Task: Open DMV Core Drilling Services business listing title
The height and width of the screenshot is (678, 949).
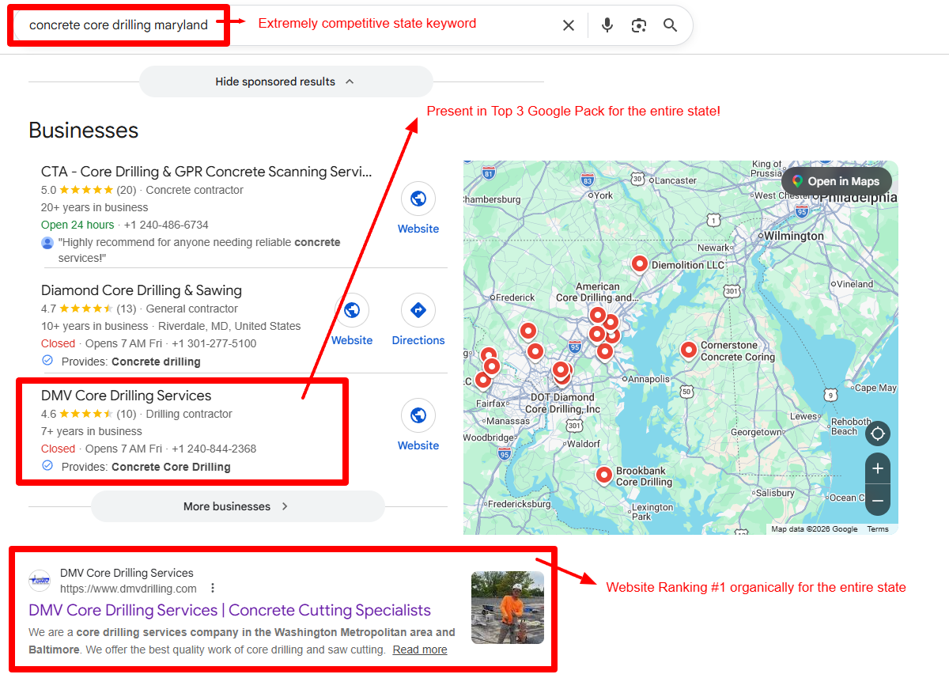Action: coord(127,396)
